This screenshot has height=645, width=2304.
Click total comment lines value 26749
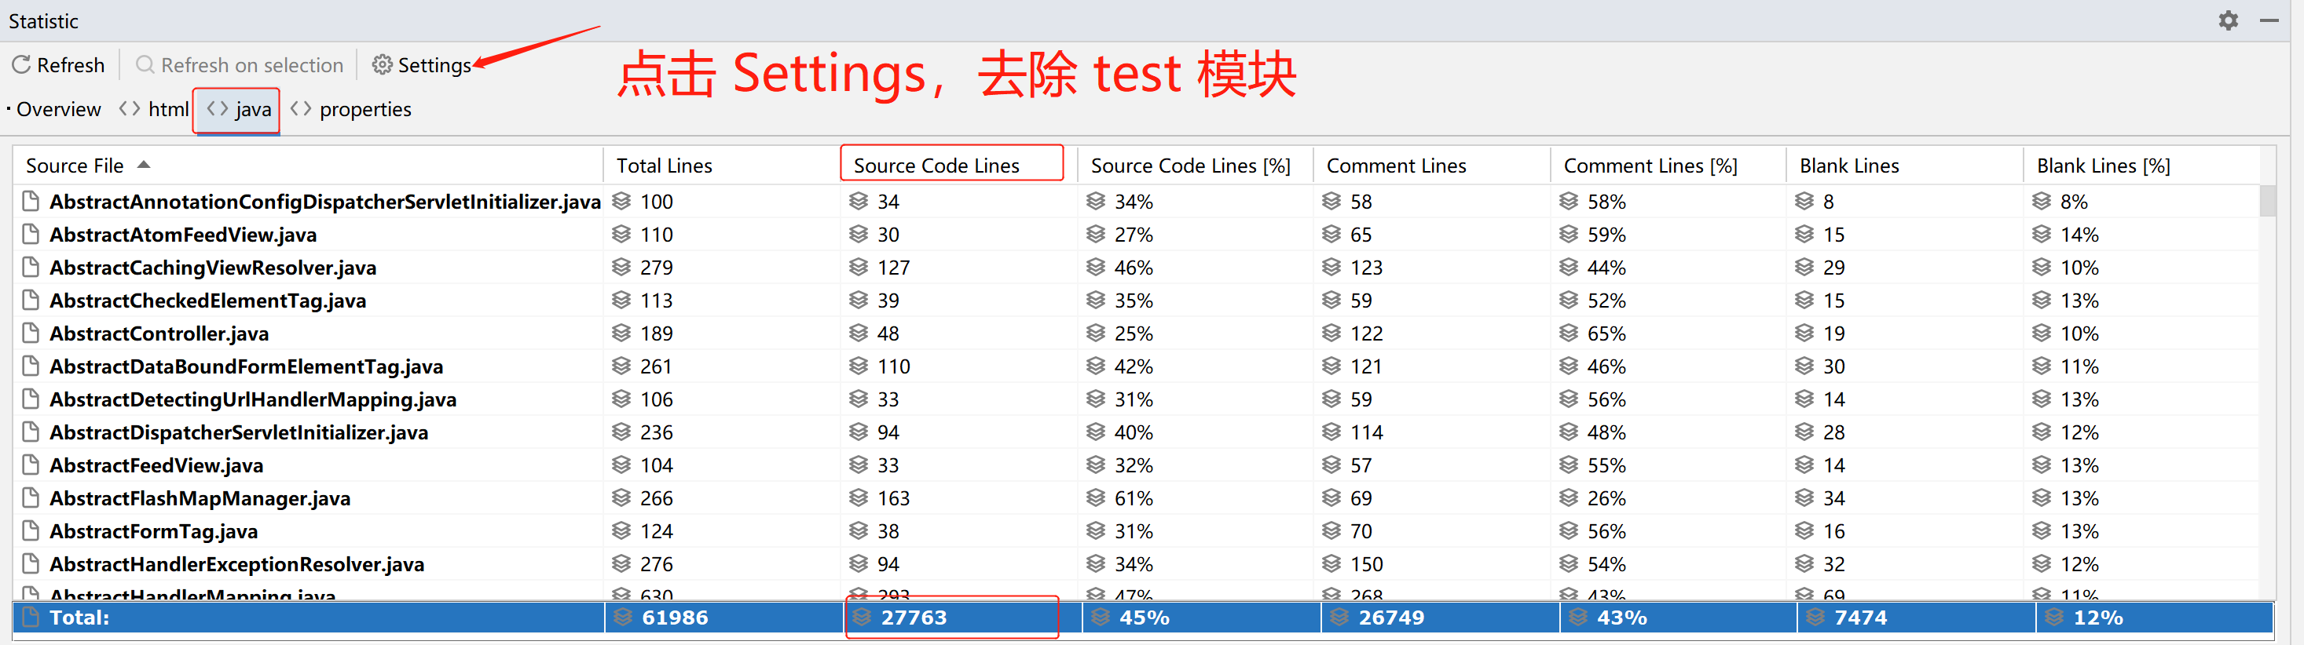[x=1392, y=618]
